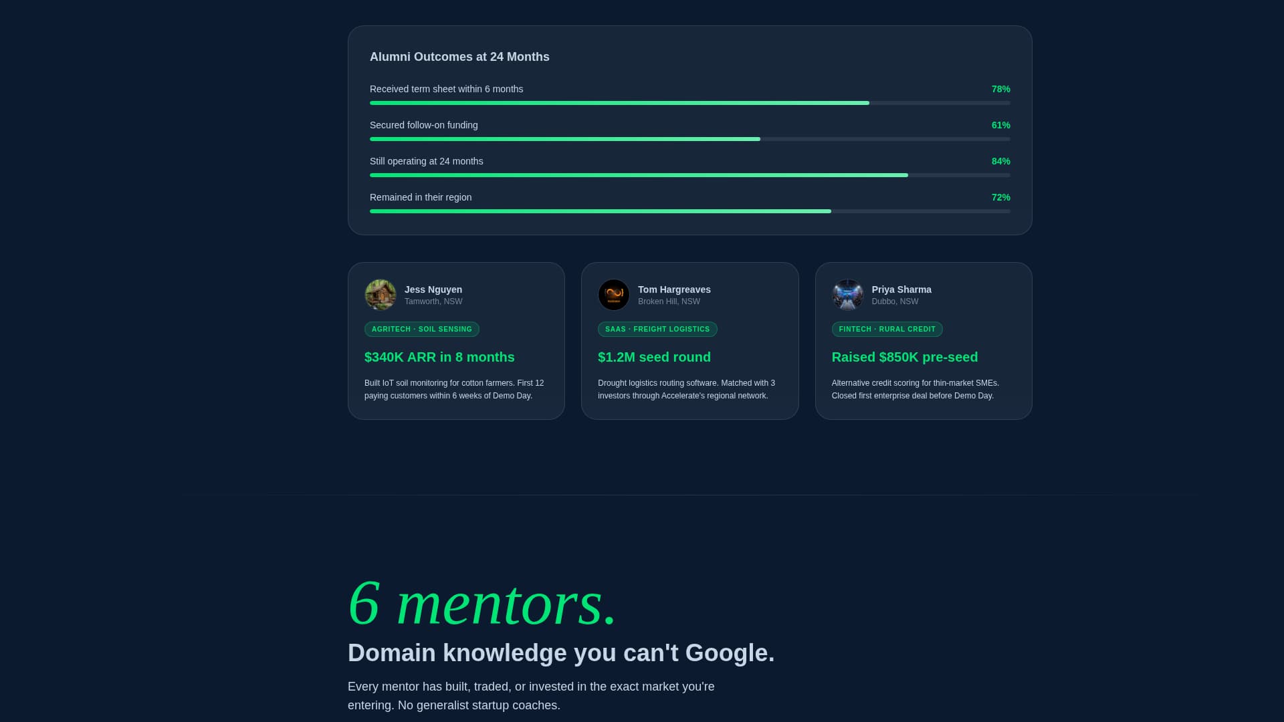Select the Priya Sharma name
Screen dimensions: 1284x722
(901, 289)
